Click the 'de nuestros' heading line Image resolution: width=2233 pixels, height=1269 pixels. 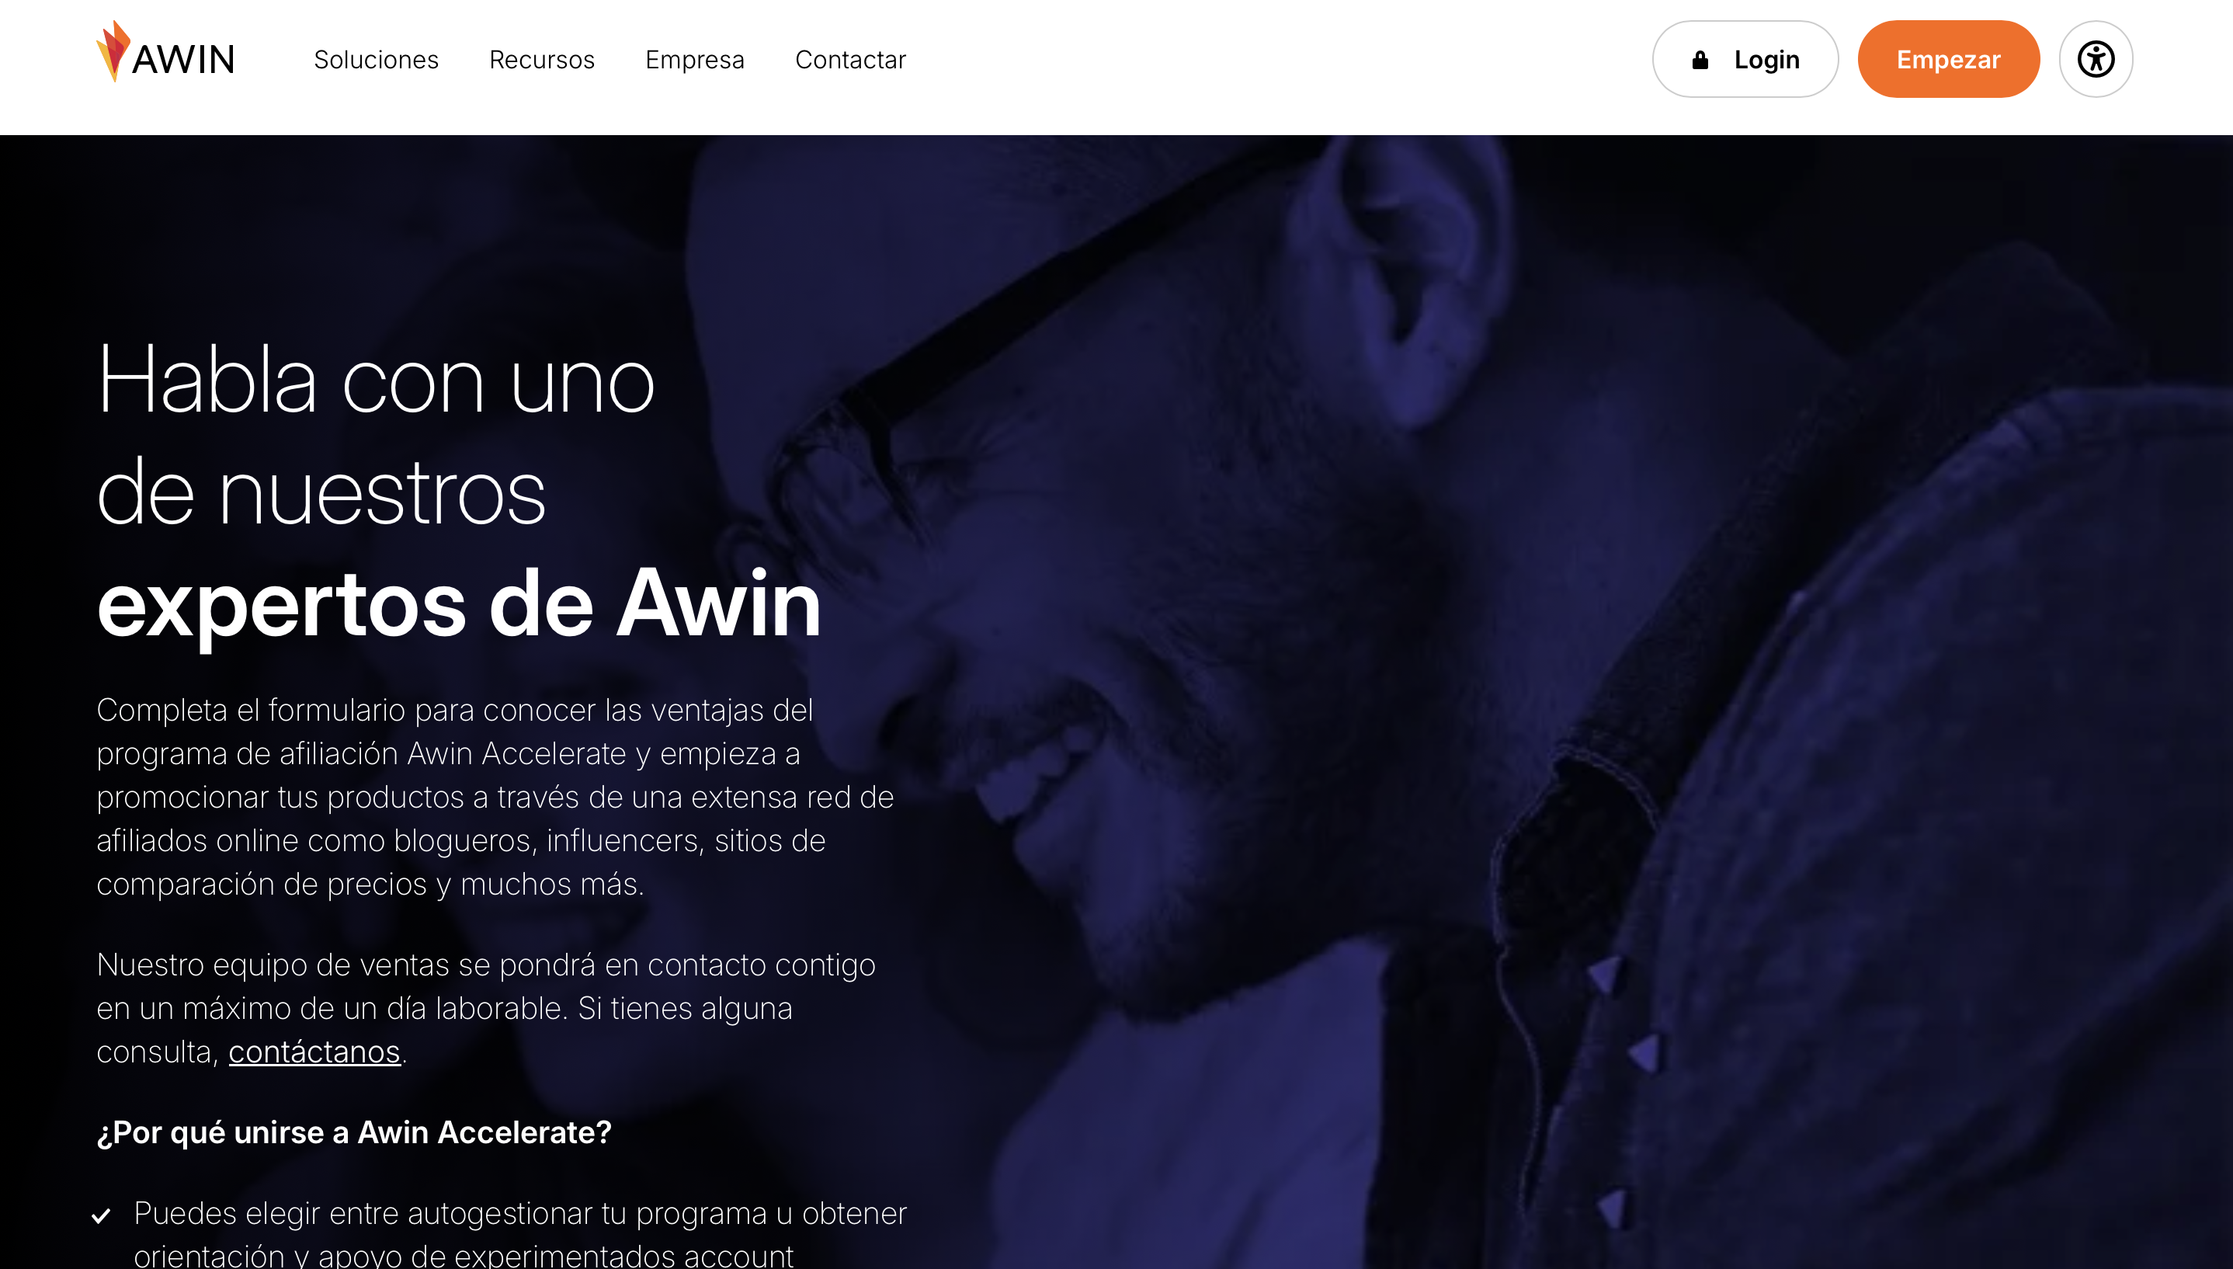click(321, 492)
